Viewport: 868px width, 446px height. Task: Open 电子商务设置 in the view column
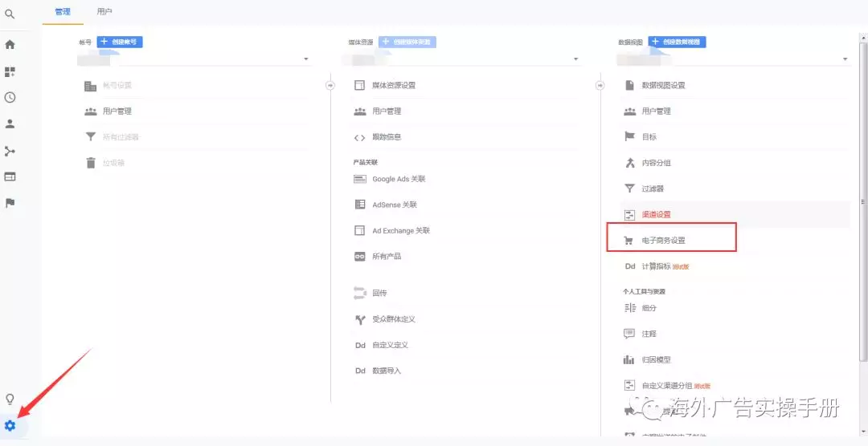click(663, 241)
